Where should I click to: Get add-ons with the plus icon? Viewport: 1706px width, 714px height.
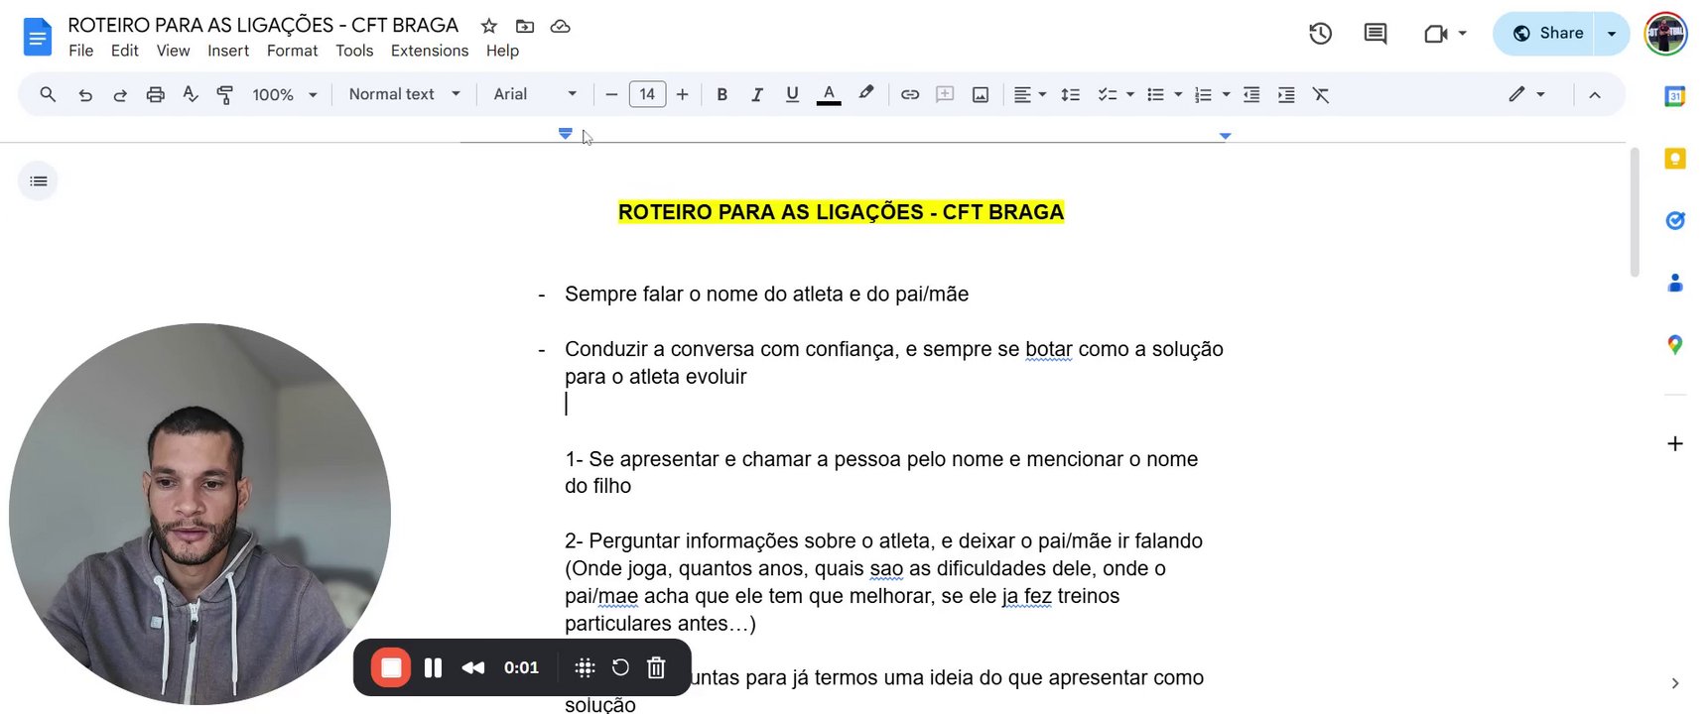tap(1675, 443)
